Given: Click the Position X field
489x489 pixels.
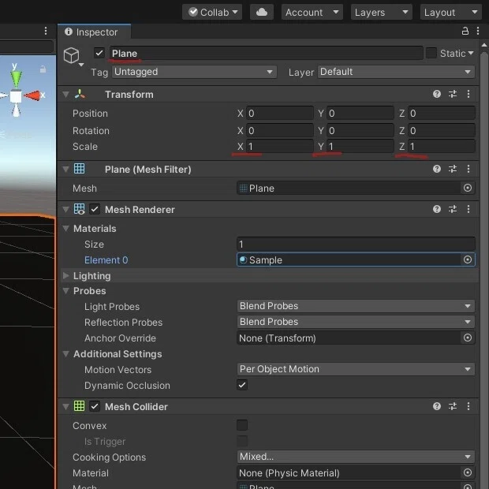Looking at the screenshot, I should (280, 114).
